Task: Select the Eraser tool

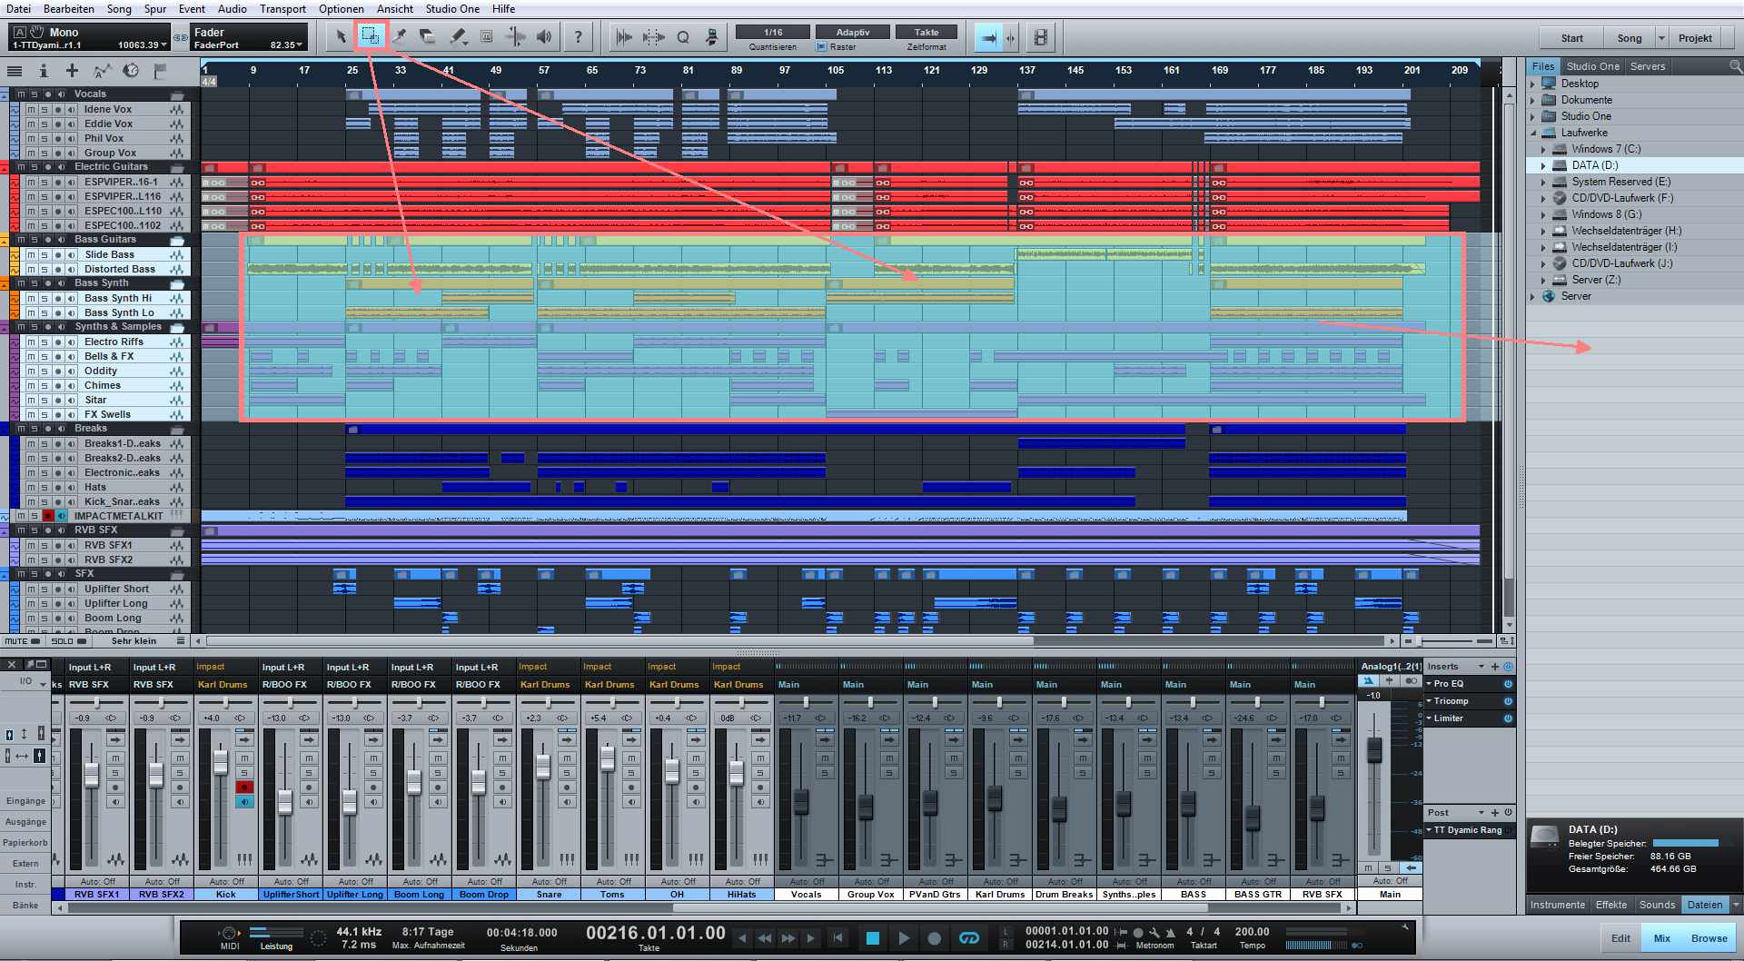Action: [427, 36]
